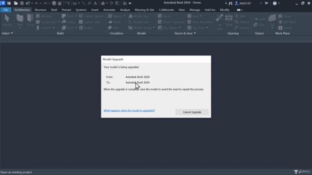This screenshot has width=312, height=175.
Task: Click the Revit application logo button
Action: [x=3, y=3]
